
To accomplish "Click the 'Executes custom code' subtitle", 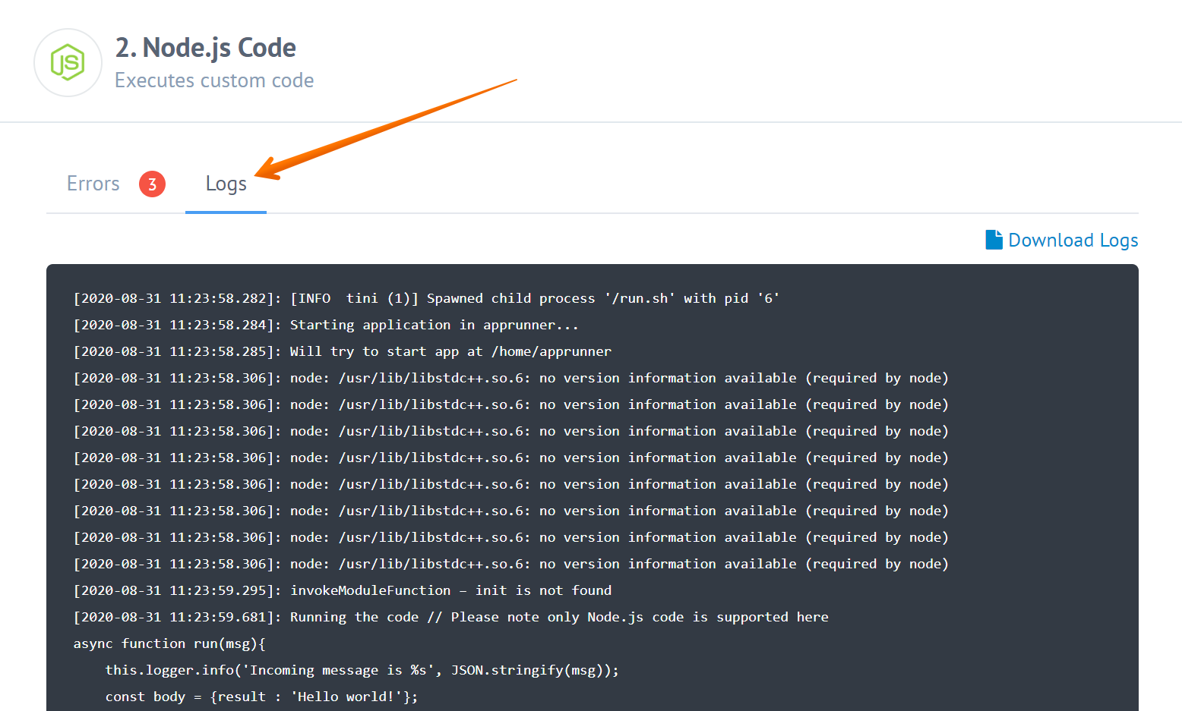I will [214, 80].
